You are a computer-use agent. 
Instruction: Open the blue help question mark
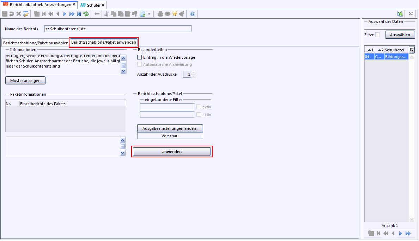[192, 14]
